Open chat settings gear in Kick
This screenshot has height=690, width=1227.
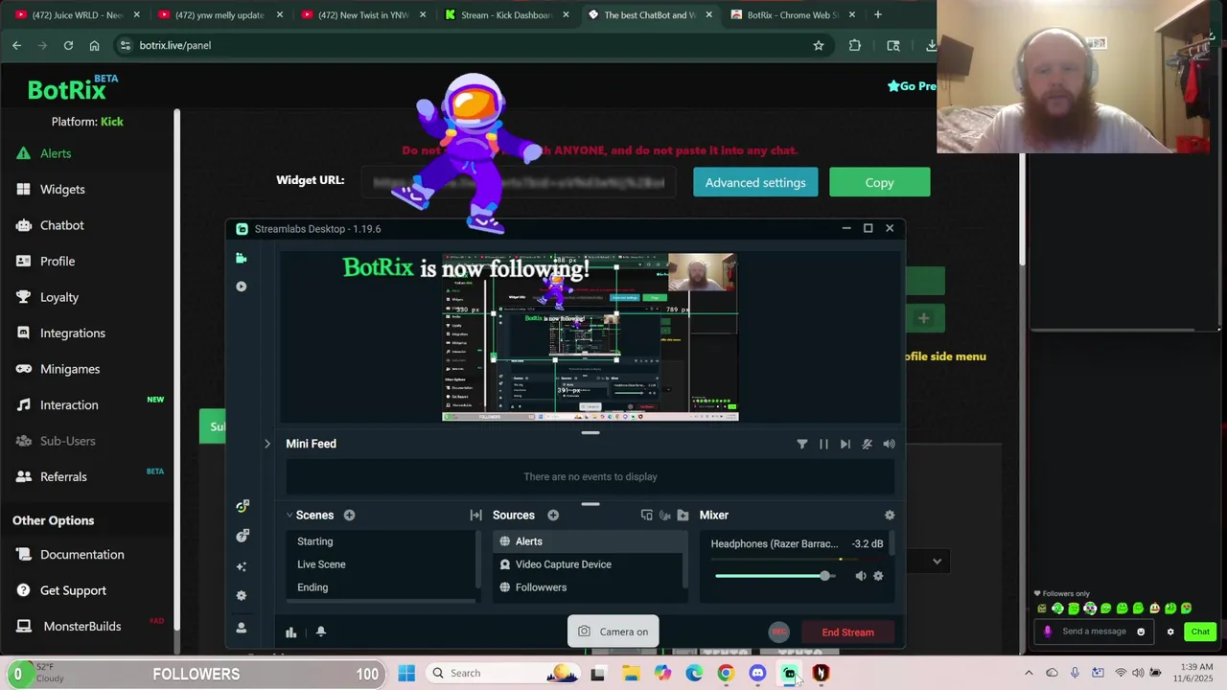(1170, 632)
